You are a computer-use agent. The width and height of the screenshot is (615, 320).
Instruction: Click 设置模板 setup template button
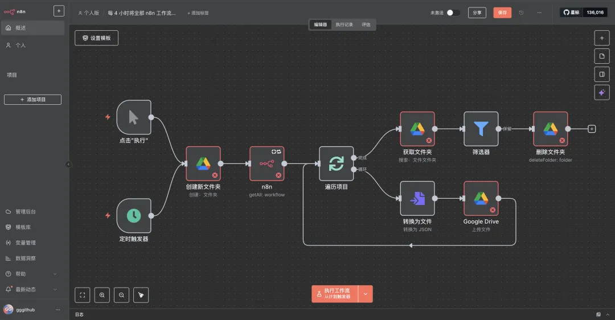pos(96,38)
